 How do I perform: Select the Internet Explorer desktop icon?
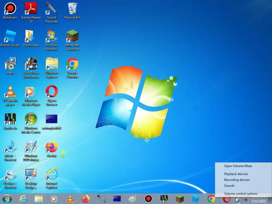click(x=52, y=178)
